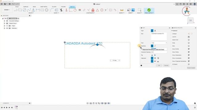The height and width of the screenshot is (110, 197).
Task: Click the Undo arrow
Action: click(13, 4)
